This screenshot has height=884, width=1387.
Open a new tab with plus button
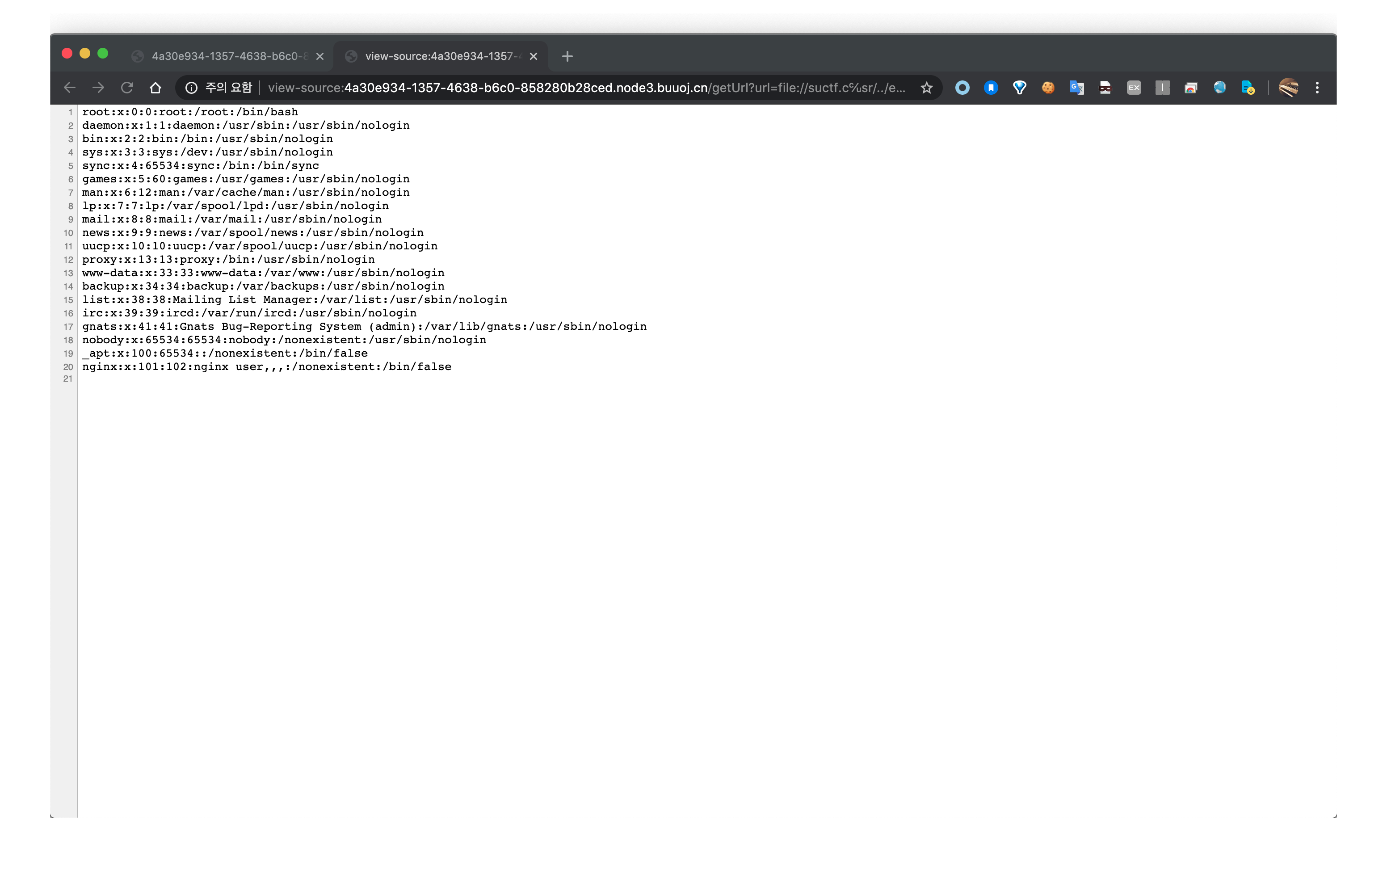(567, 56)
